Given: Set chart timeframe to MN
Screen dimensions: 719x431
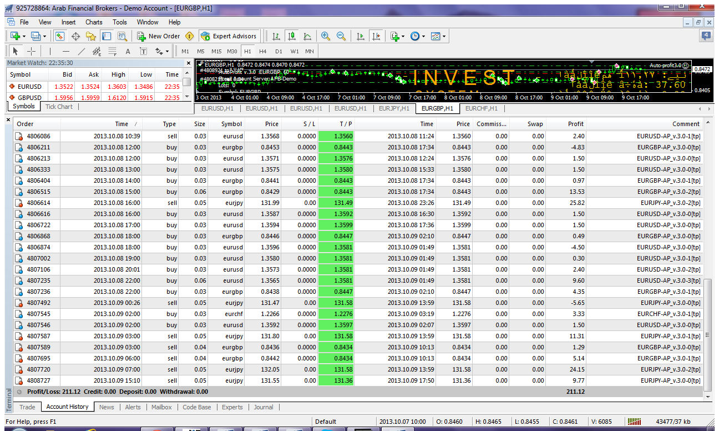Looking at the screenshot, I should click(310, 51).
